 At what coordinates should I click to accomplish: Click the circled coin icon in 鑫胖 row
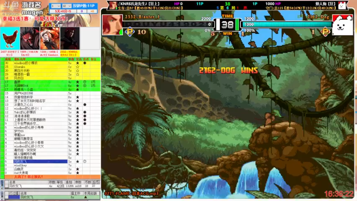tap(85, 82)
